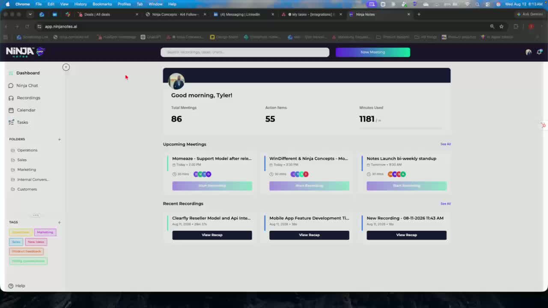548x308 pixels.
Task: Bookmark this page with the star icon
Action: (x=501, y=27)
